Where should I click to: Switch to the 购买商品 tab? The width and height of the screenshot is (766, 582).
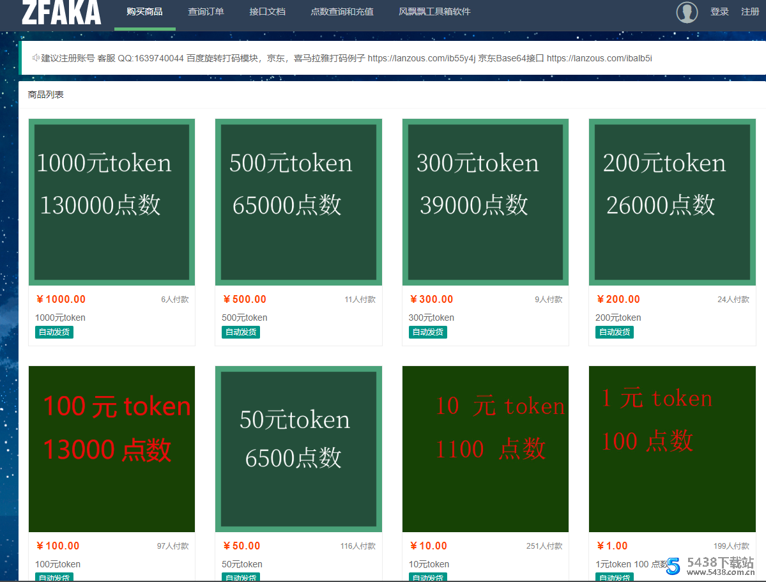pyautogui.click(x=144, y=11)
